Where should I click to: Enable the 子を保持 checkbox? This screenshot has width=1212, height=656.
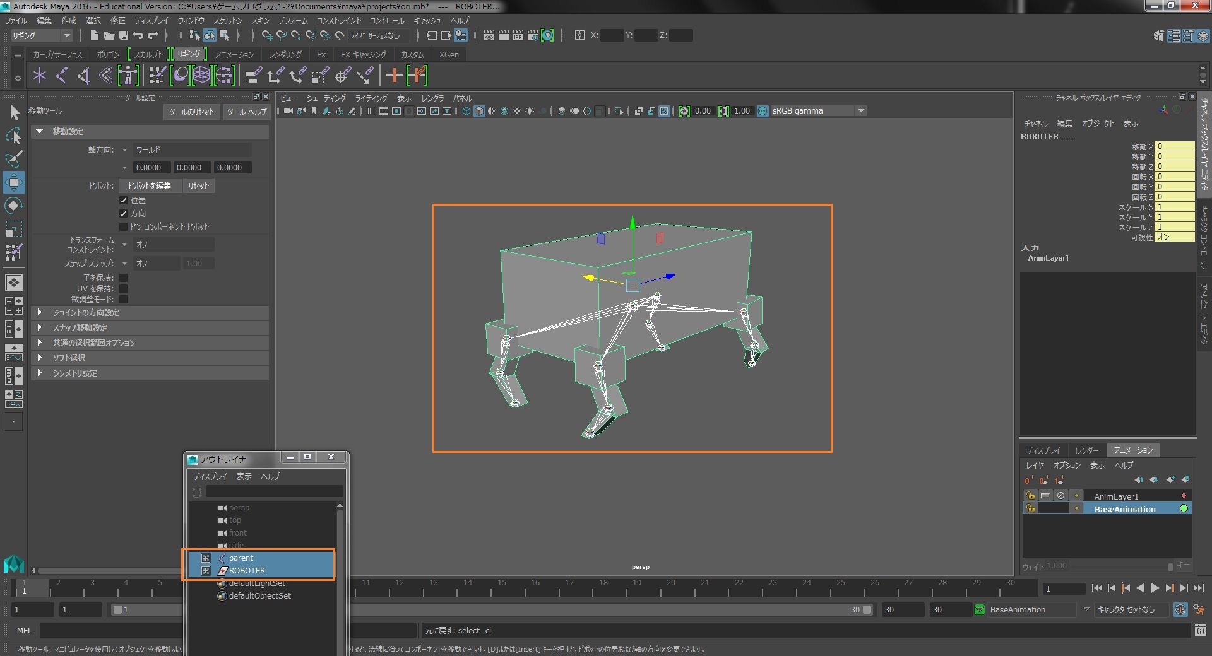click(124, 278)
